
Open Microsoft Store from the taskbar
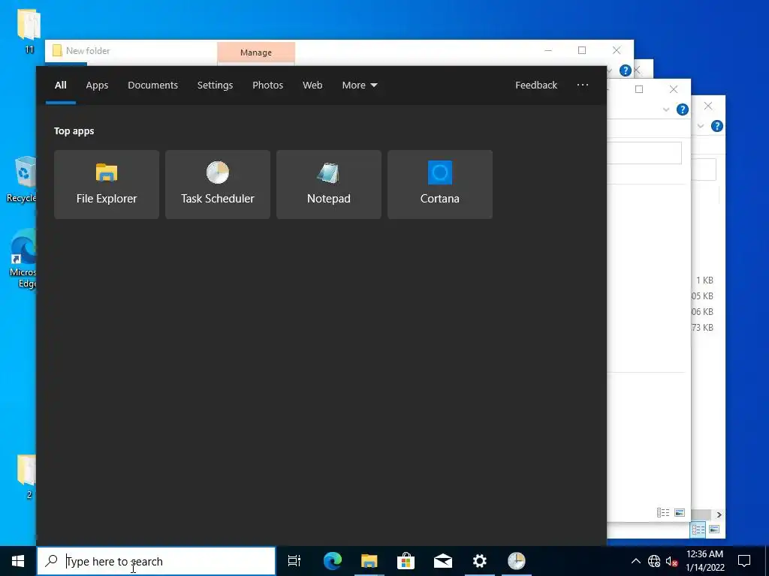pos(406,561)
